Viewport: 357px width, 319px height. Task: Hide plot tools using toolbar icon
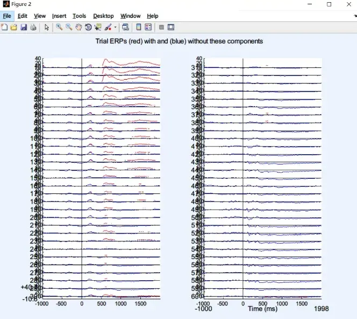(161, 27)
